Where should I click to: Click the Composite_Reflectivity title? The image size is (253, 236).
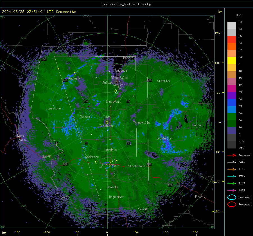tap(126, 4)
